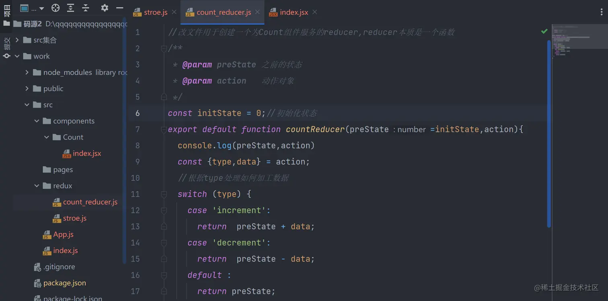Open the project view selector dropdown

(x=32, y=8)
